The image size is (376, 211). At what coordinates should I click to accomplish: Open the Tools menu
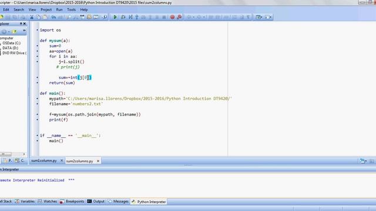click(x=71, y=9)
